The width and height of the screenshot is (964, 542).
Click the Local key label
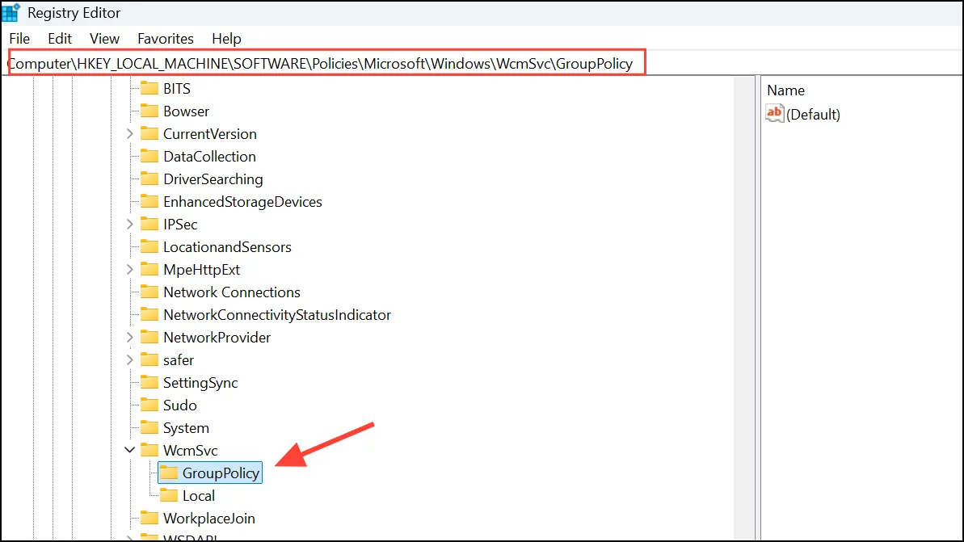tap(199, 496)
